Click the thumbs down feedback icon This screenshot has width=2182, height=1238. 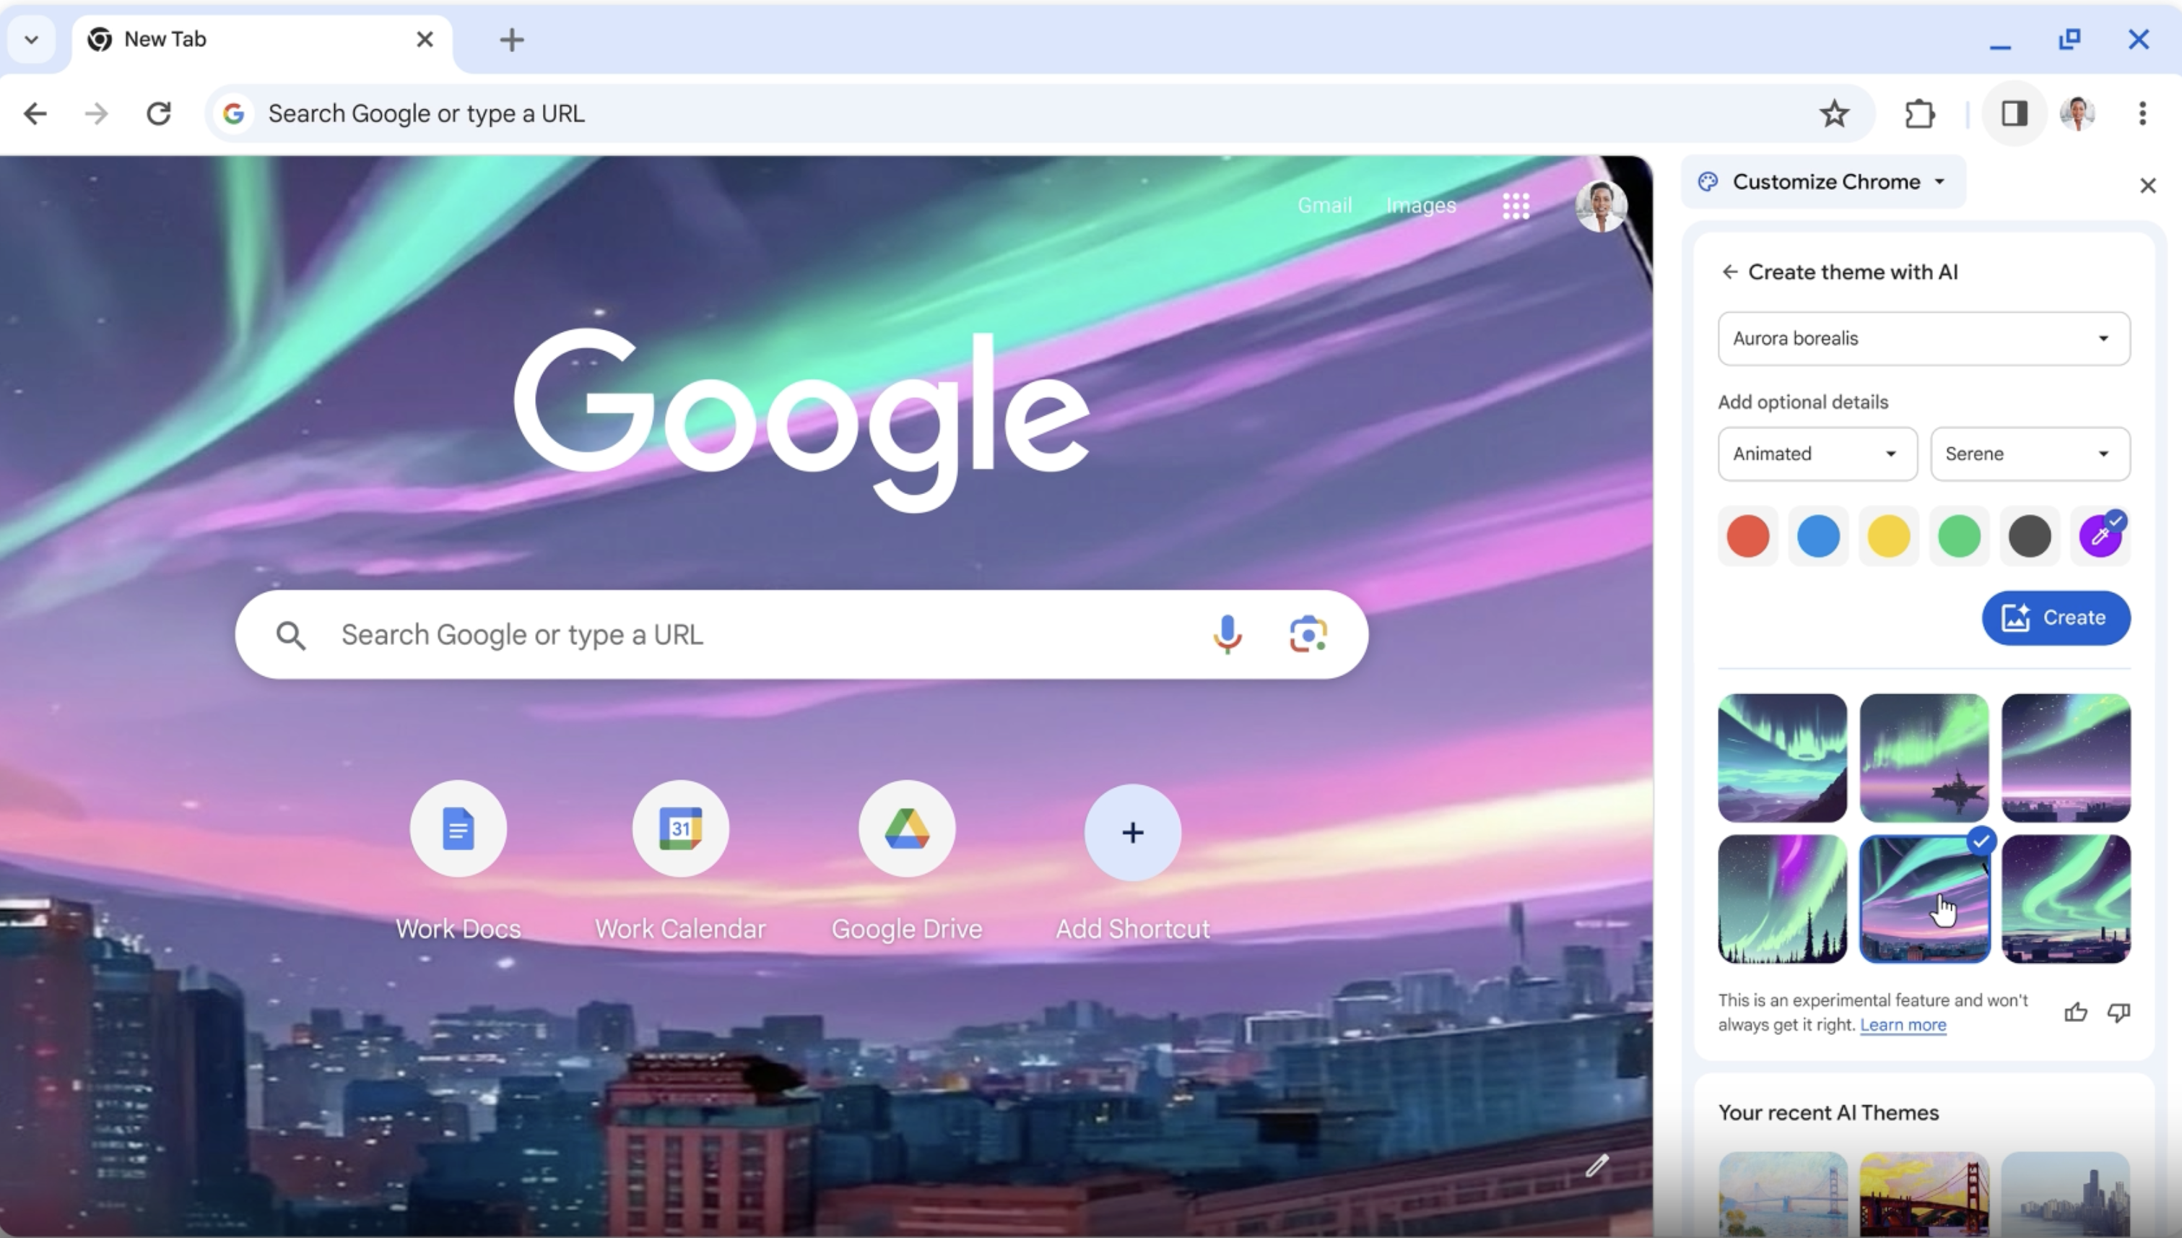pyautogui.click(x=2118, y=1013)
